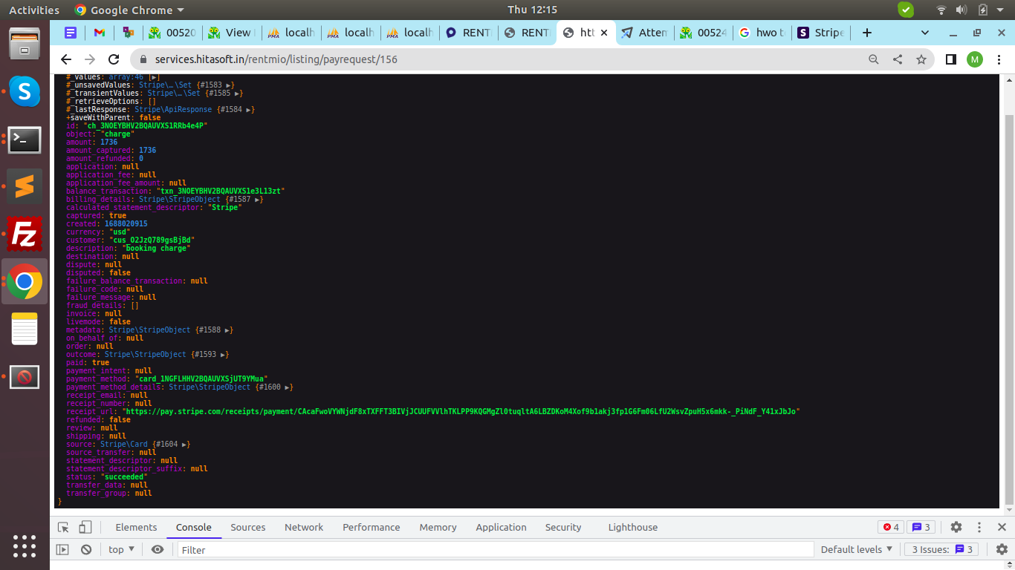
Task: Open DevTools more options menu
Action: click(981, 527)
